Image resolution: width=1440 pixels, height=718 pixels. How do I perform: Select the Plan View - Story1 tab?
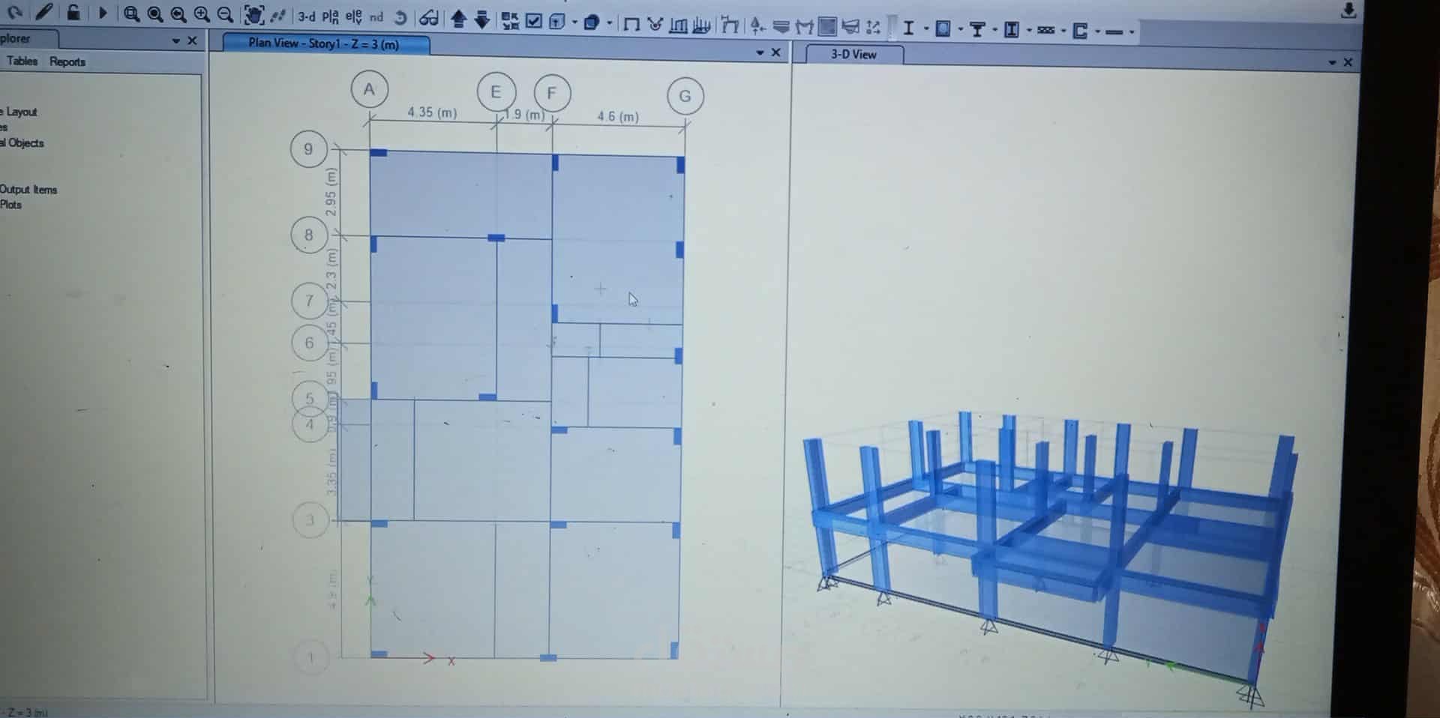click(x=326, y=43)
